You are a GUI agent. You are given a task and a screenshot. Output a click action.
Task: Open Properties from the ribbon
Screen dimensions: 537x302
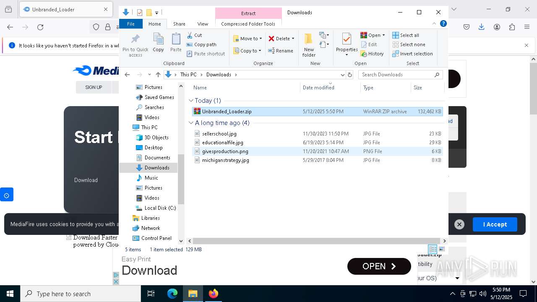[347, 45]
